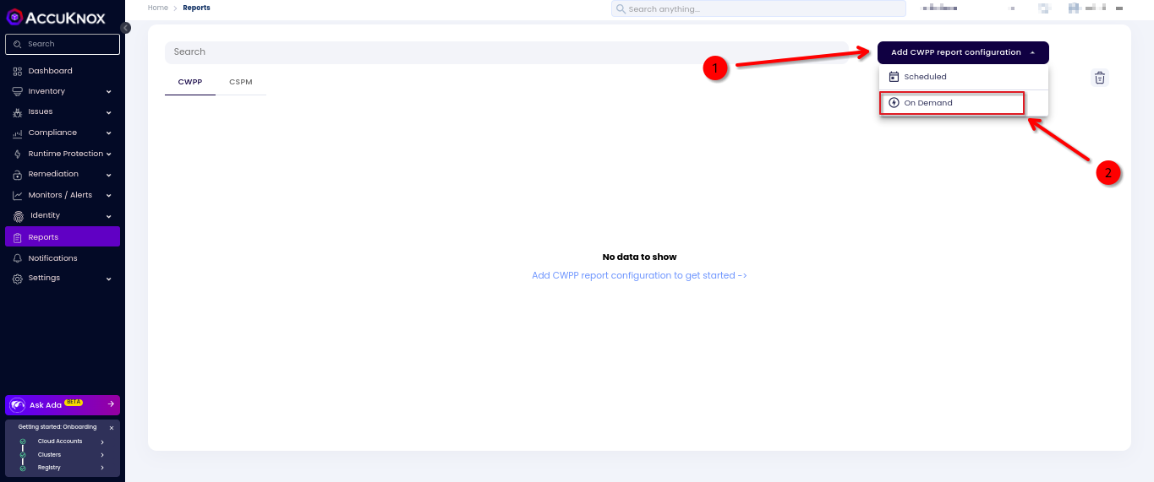
Task: Expand the Remediation menu chevron
Action: [x=109, y=175]
